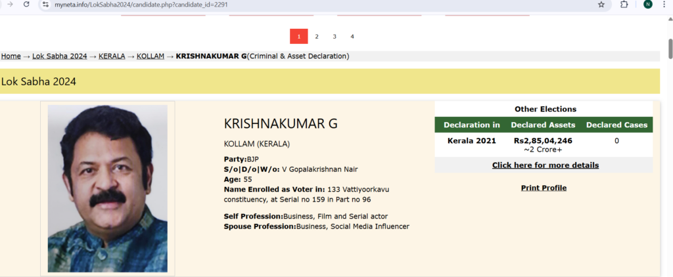Select pagination page 1

coord(299,37)
